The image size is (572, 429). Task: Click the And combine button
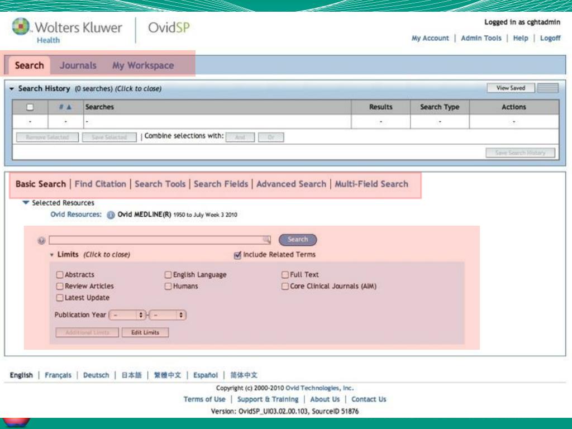tap(240, 137)
